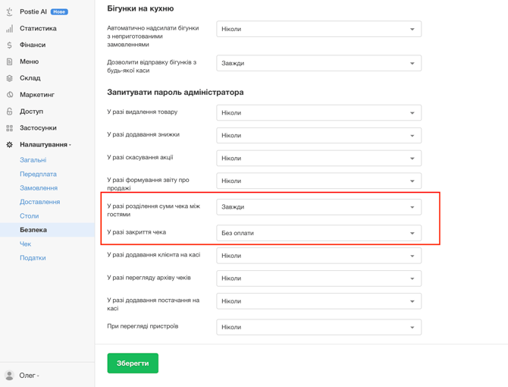The width and height of the screenshot is (508, 387).
Task: Click the Склад layers icon
Action: point(9,78)
